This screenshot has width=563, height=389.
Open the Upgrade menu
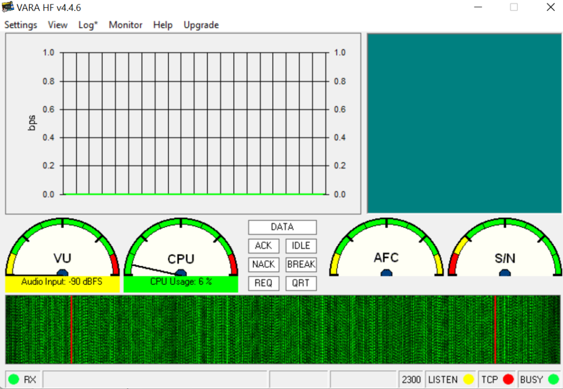tap(201, 25)
